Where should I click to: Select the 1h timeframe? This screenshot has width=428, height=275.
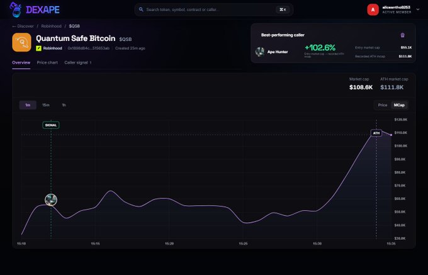pos(64,105)
